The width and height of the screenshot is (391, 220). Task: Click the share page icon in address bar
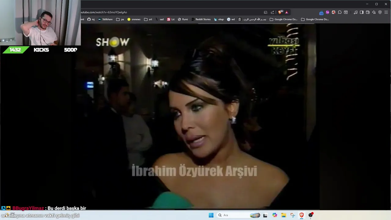[272, 12]
